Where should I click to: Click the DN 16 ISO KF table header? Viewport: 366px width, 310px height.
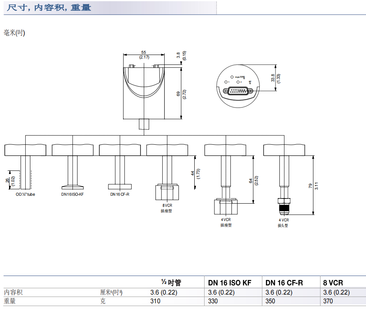229,283
